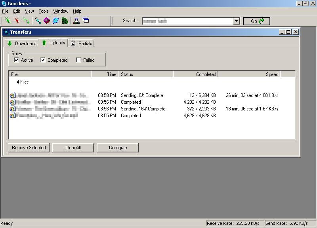Click the Remove Selected button
Viewport: 317px width, 228px height.
pyautogui.click(x=29, y=148)
